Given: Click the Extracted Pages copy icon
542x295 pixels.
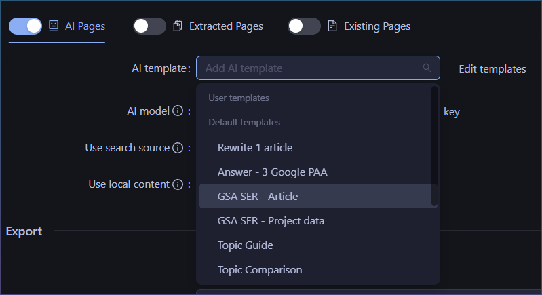Looking at the screenshot, I should pos(178,26).
